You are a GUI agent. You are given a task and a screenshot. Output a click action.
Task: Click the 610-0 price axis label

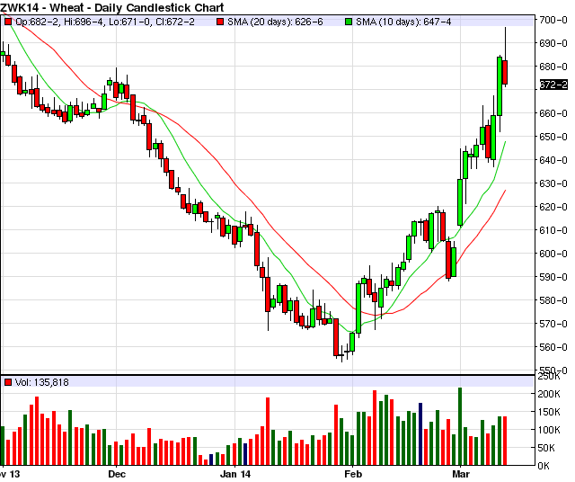553,230
